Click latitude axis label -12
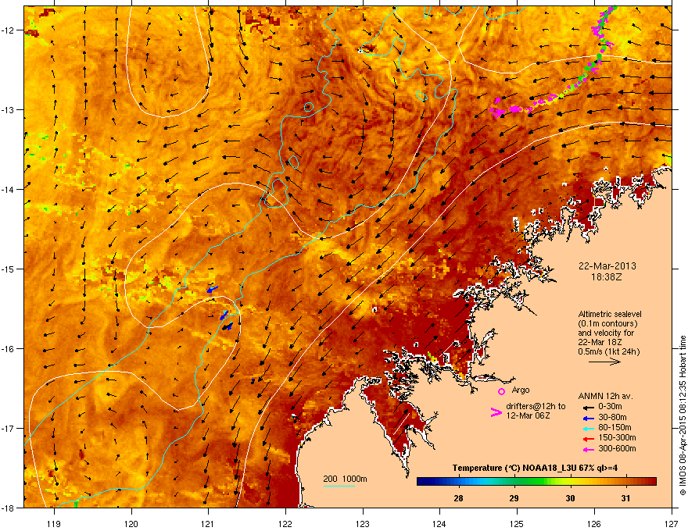Screen dimensions: 688x531 coord(7,30)
